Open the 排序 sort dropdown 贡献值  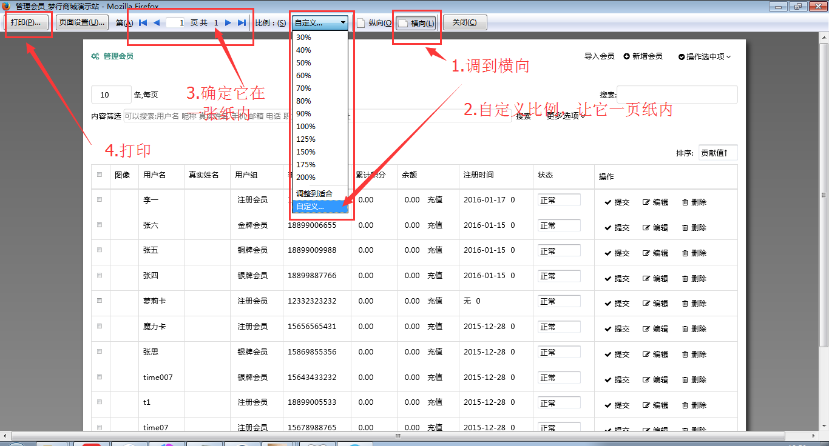click(x=718, y=153)
